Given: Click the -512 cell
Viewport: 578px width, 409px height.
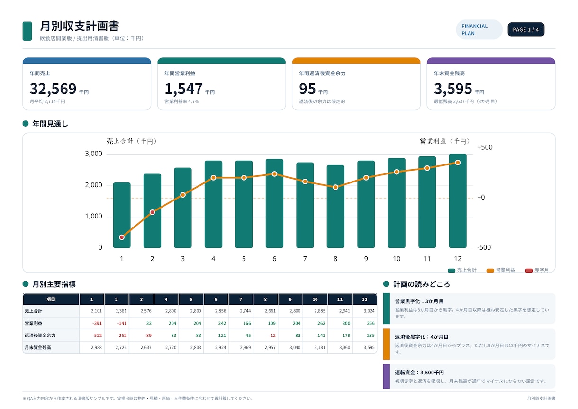Looking at the screenshot, I should (x=92, y=336).
